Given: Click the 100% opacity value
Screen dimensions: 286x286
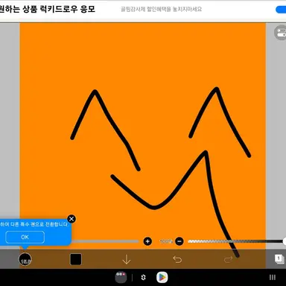Looking at the screenshot, I should pos(166,241).
